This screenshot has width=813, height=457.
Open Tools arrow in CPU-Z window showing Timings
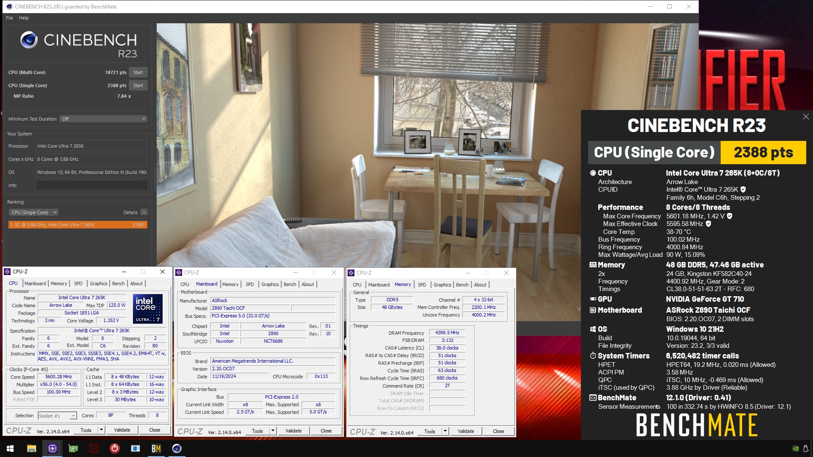coord(445,431)
